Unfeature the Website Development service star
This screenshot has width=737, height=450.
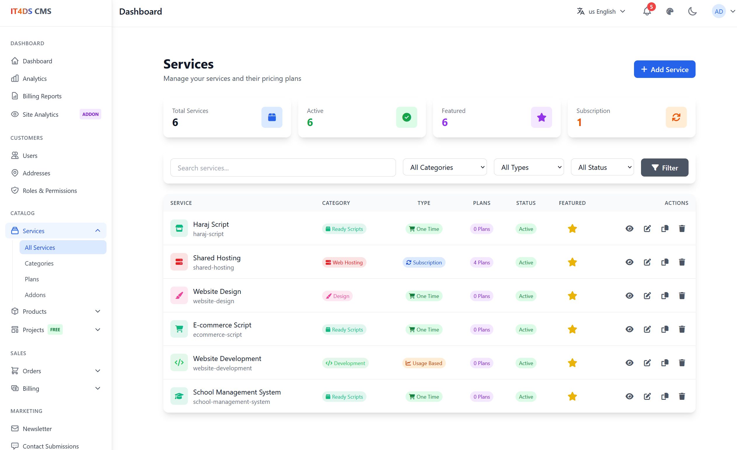coord(572,363)
